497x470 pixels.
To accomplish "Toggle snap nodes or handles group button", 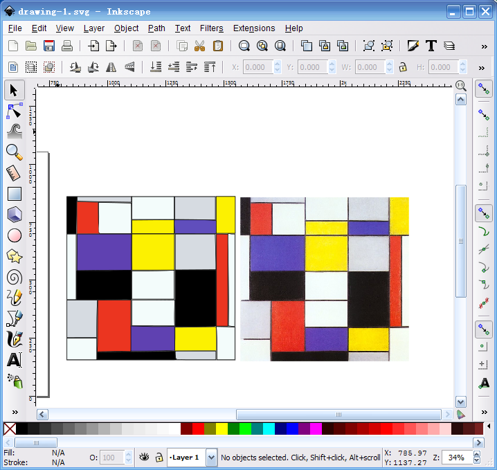I will [484, 213].
